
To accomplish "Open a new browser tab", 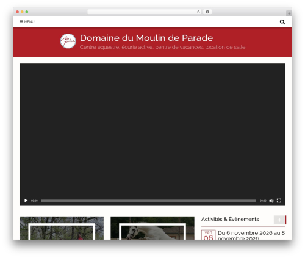I will click(x=289, y=13).
